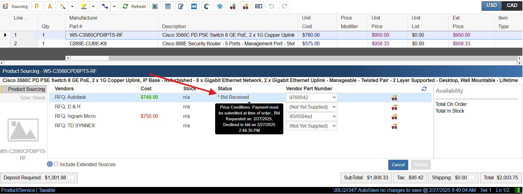Click the undo arrow icon
Screen dimensions: 523x194
271,6
